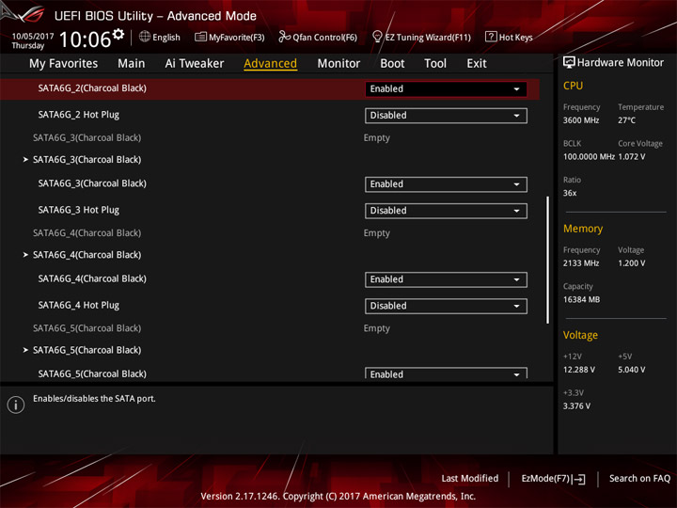The image size is (677, 508).
Task: Open the SATA6G_5(Charcoal Black) Enabled dropdown
Action: [446, 373]
